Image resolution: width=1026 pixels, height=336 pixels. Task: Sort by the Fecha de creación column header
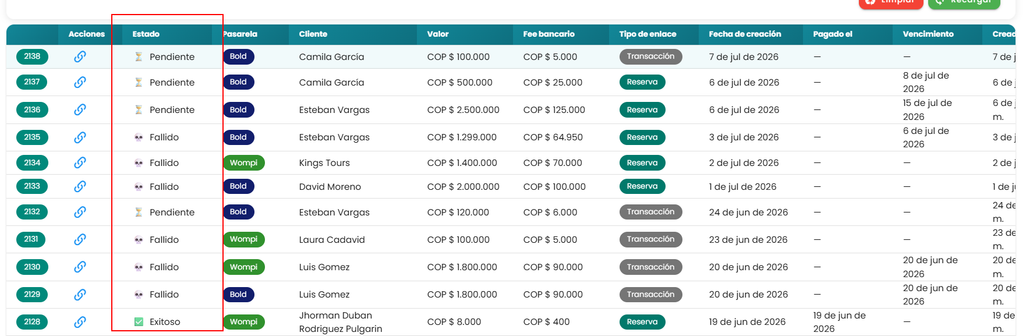tap(745, 34)
